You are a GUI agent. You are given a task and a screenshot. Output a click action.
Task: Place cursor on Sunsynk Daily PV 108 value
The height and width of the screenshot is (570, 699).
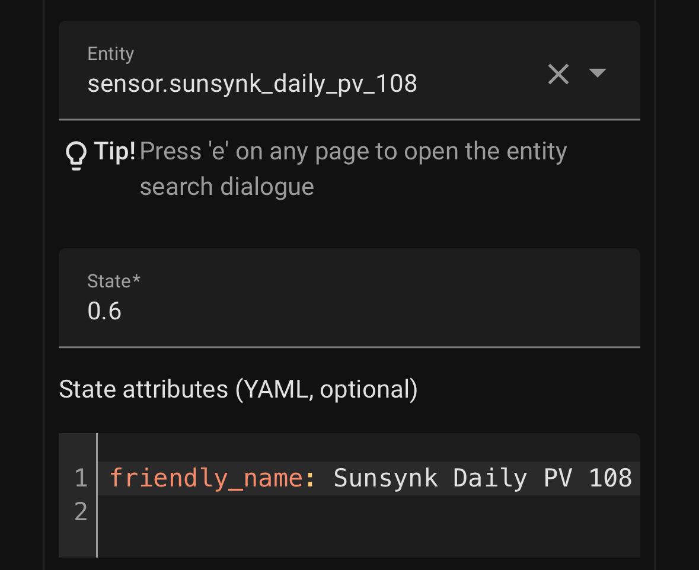[x=483, y=478]
